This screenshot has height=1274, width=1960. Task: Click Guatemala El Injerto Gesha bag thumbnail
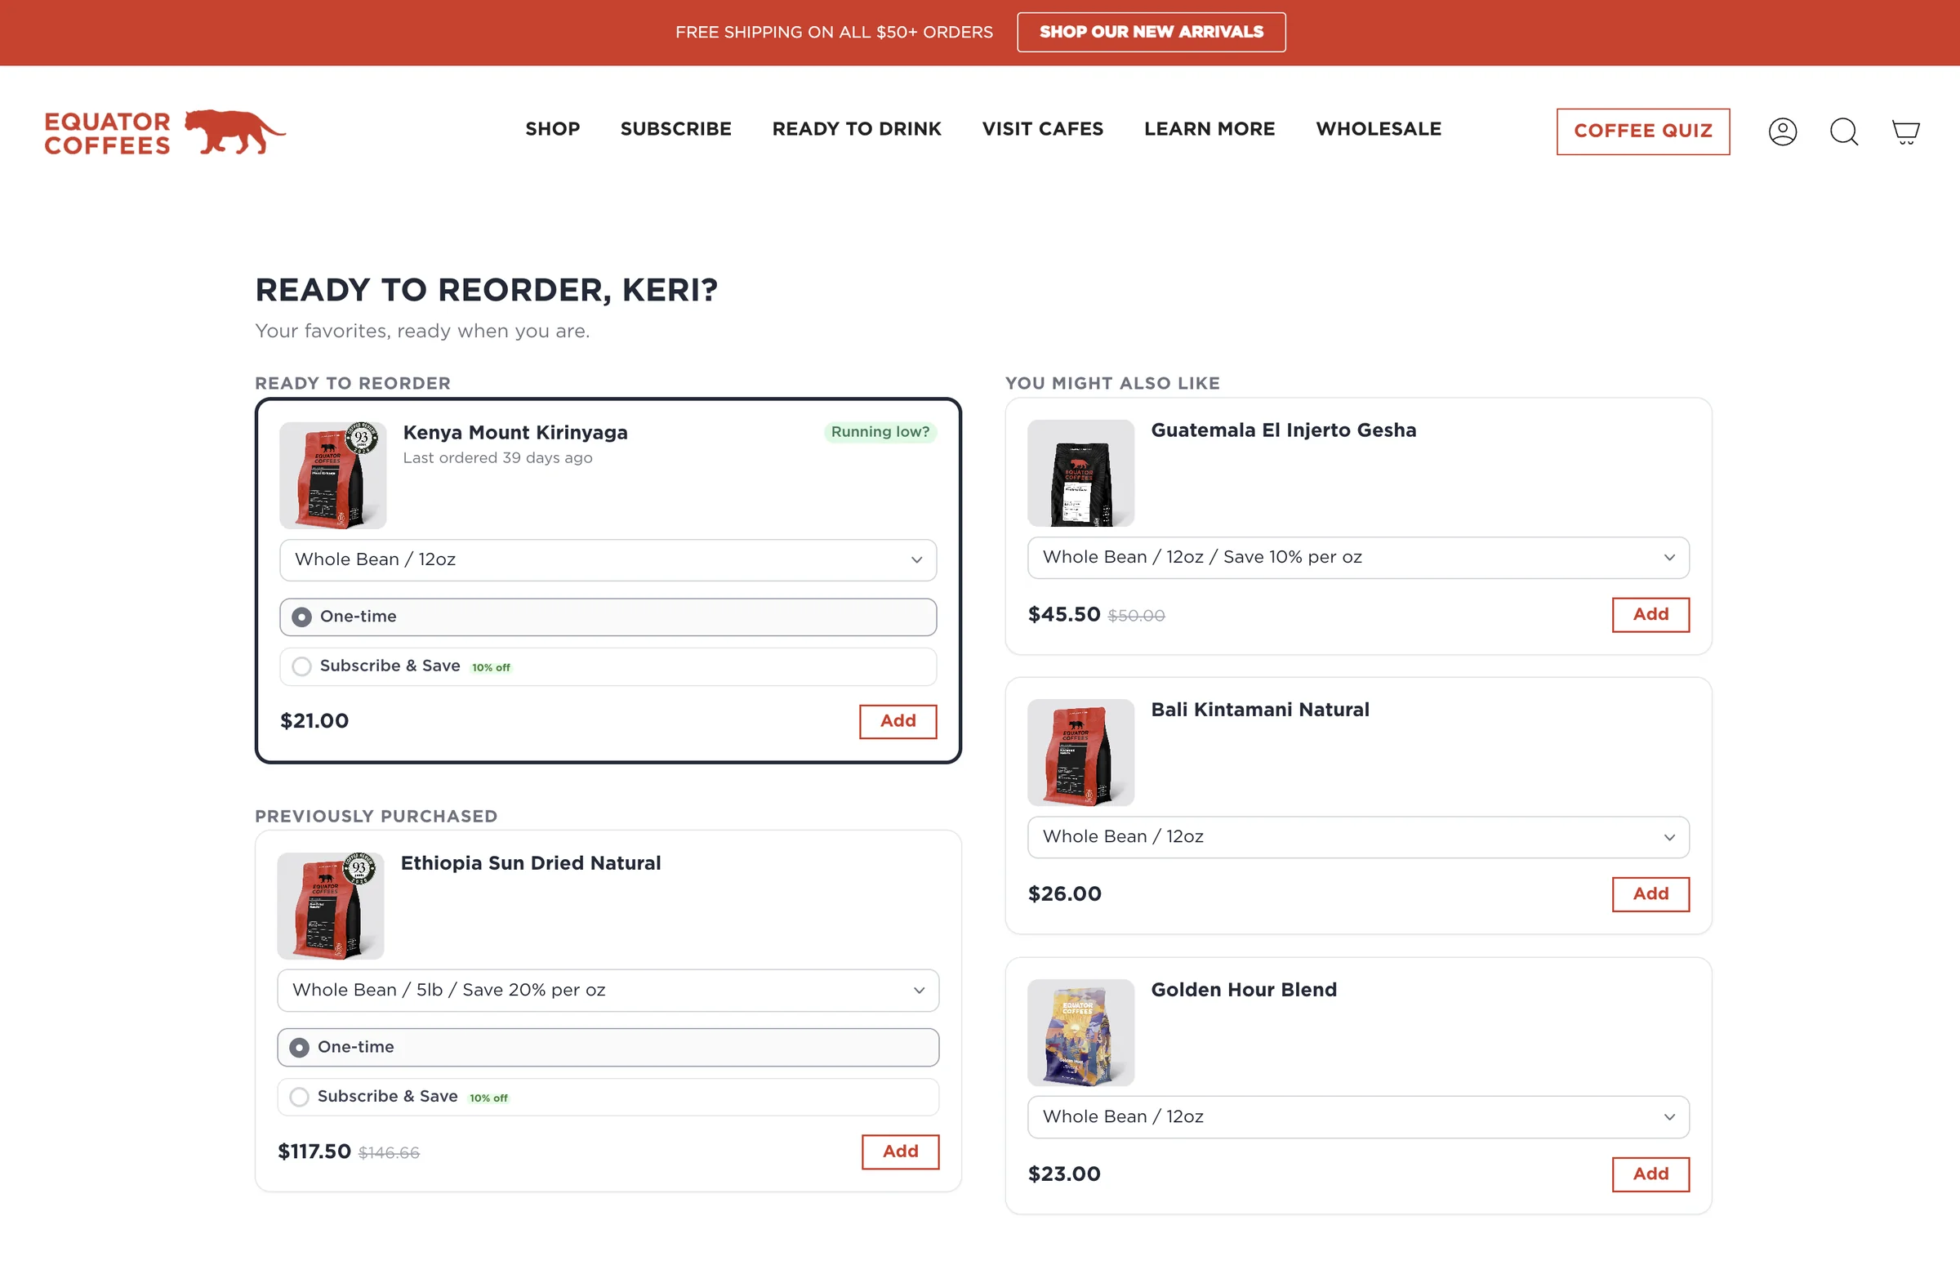(1080, 473)
